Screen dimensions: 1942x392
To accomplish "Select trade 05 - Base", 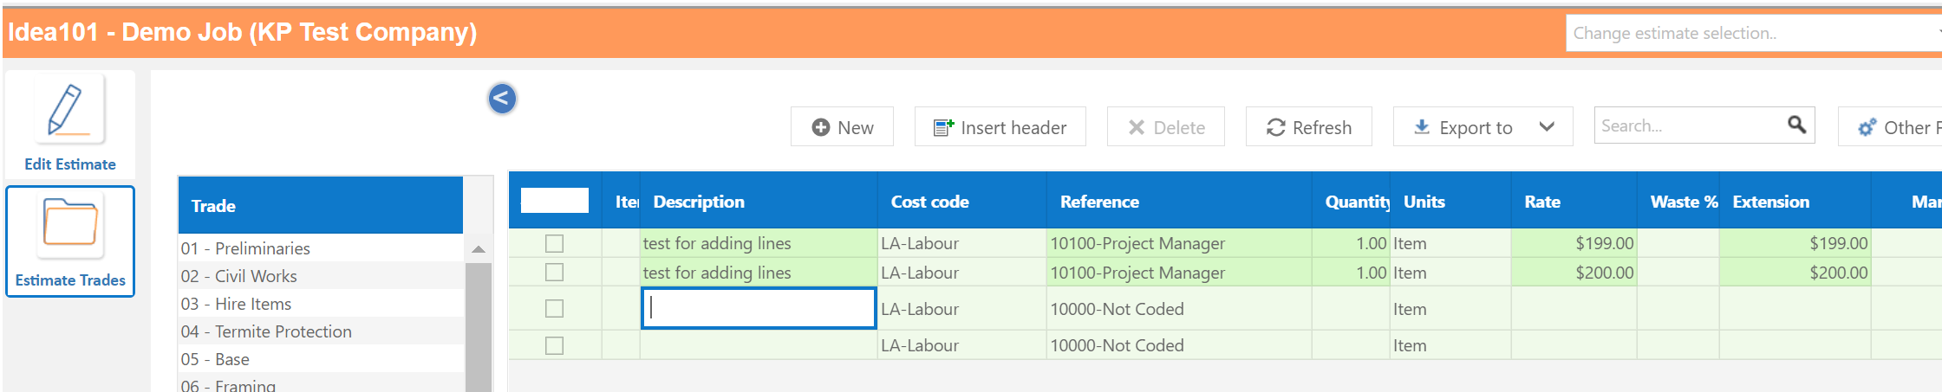I will point(321,359).
